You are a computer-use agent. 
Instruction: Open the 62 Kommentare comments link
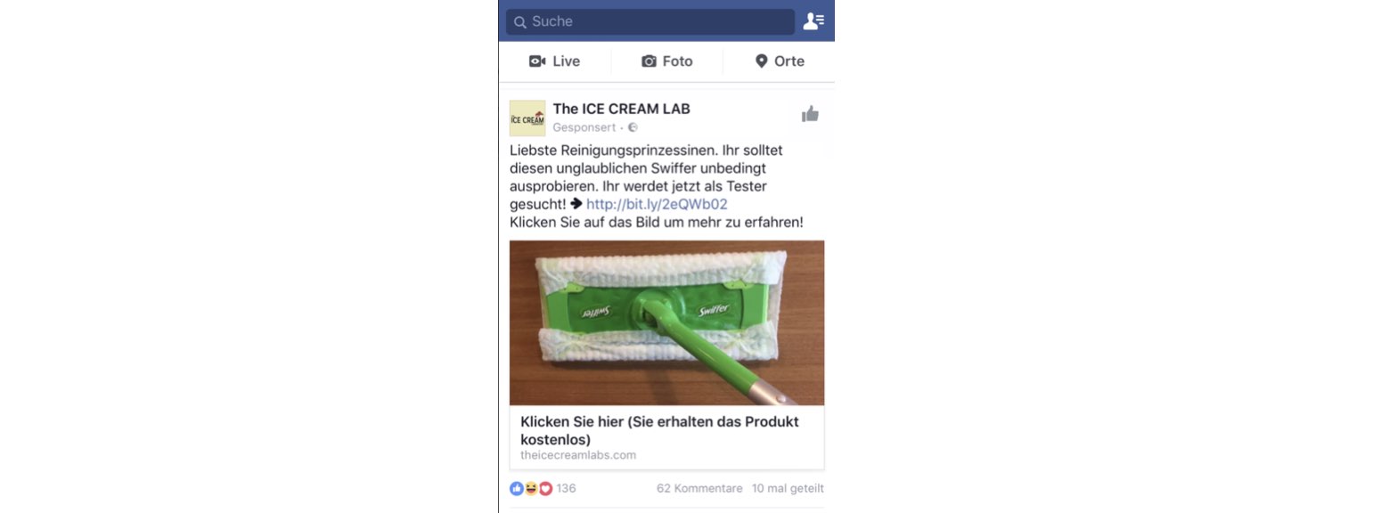click(699, 488)
